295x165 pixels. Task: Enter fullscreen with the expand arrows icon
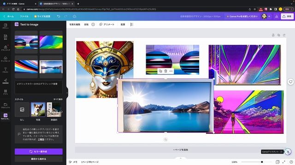coord(284,162)
